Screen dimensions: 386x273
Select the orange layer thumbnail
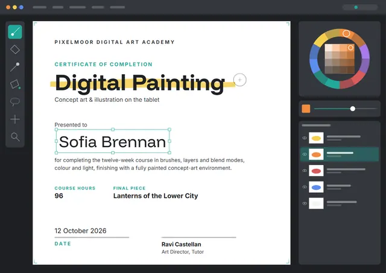tap(316, 154)
